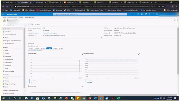This screenshot has width=180, height=101.
Task: Pin the Success ratio chart to dashboard
Action: click(x=83, y=86)
